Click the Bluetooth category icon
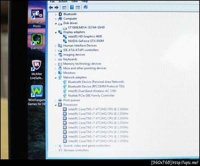Viewport: 200px width, 166px height. click(60, 14)
